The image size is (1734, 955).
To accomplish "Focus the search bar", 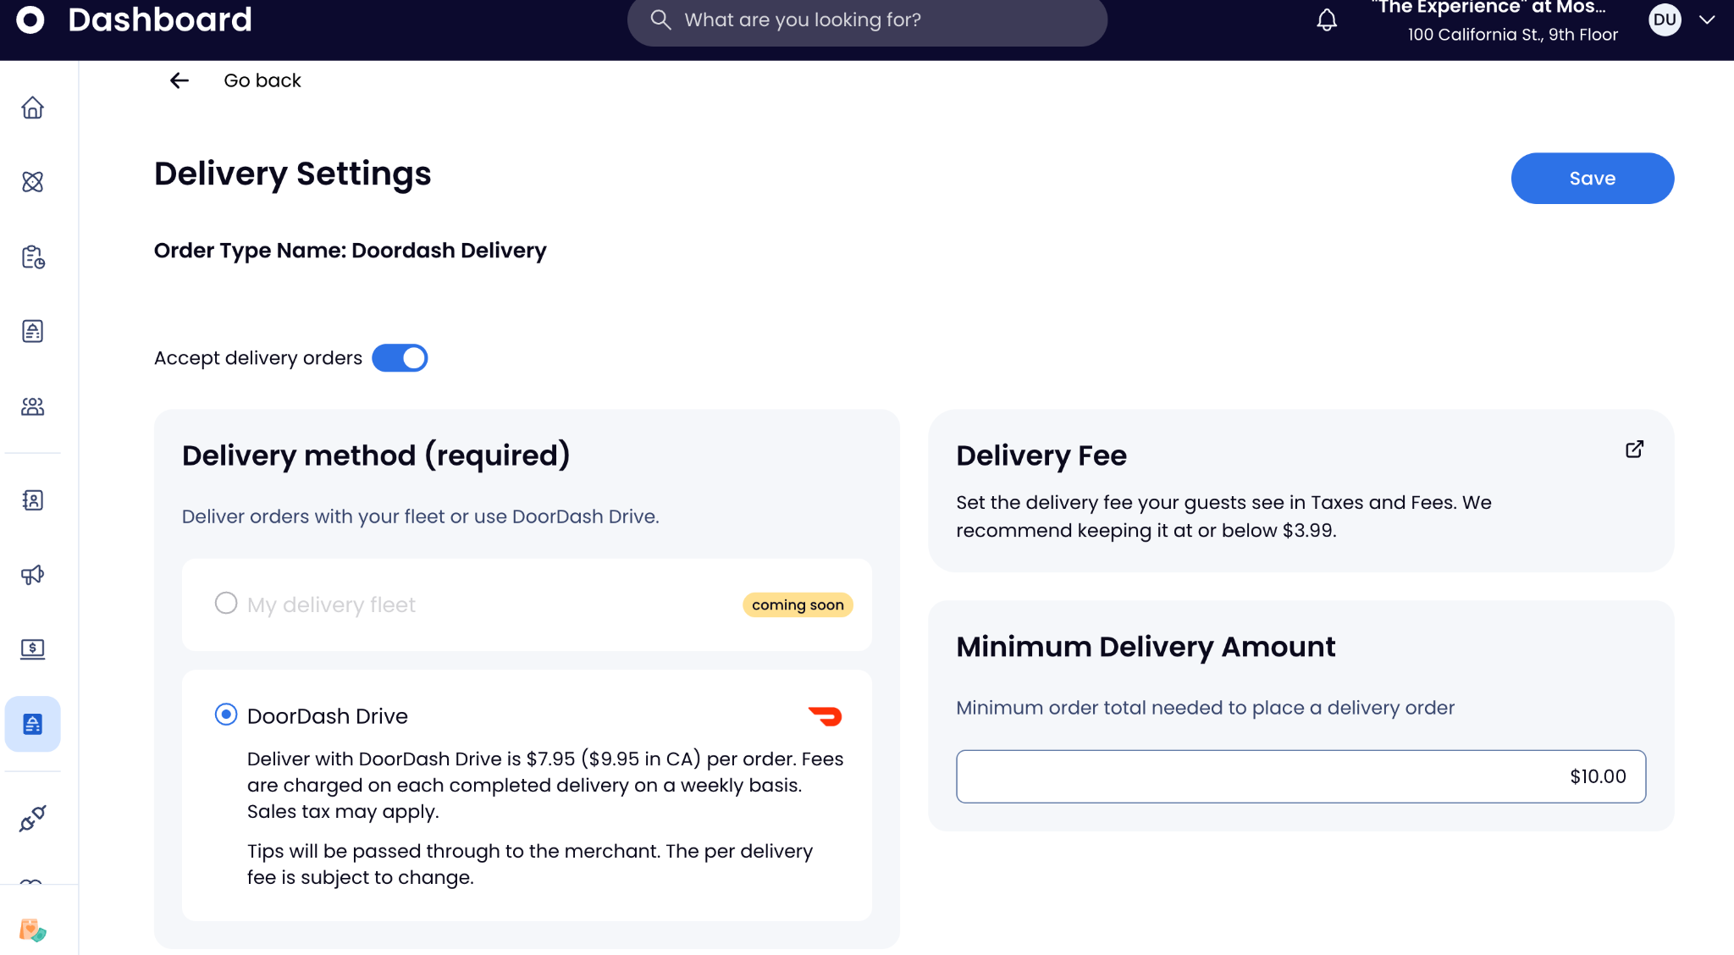I will (x=867, y=20).
